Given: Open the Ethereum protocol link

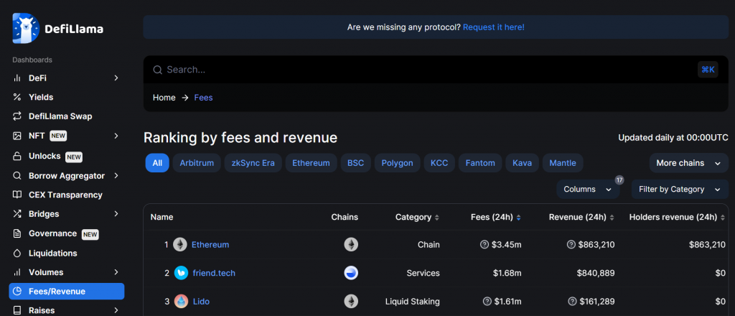Looking at the screenshot, I should [x=210, y=245].
